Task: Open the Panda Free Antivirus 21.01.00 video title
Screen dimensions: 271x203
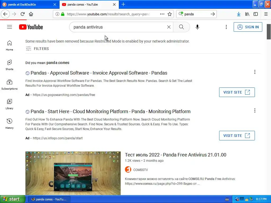Action: coord(176,155)
